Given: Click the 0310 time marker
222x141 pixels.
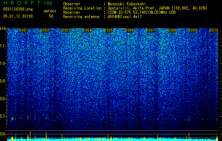Looking at the screenshot, I should (x=214, y=30).
